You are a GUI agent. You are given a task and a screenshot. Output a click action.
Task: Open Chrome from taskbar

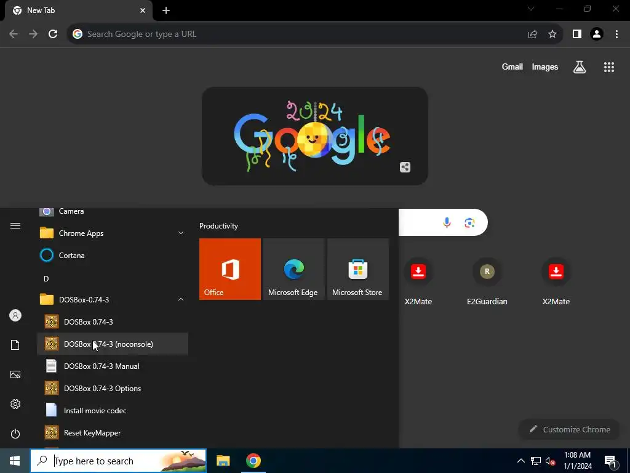(x=253, y=461)
